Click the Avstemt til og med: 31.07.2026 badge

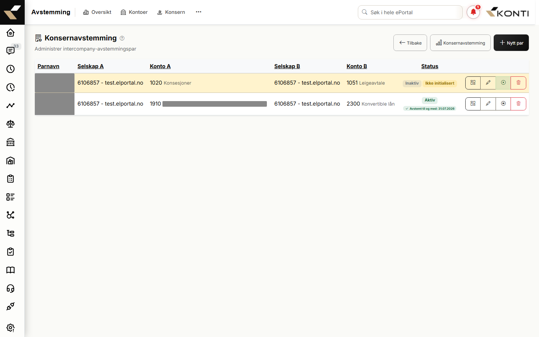[430, 109]
